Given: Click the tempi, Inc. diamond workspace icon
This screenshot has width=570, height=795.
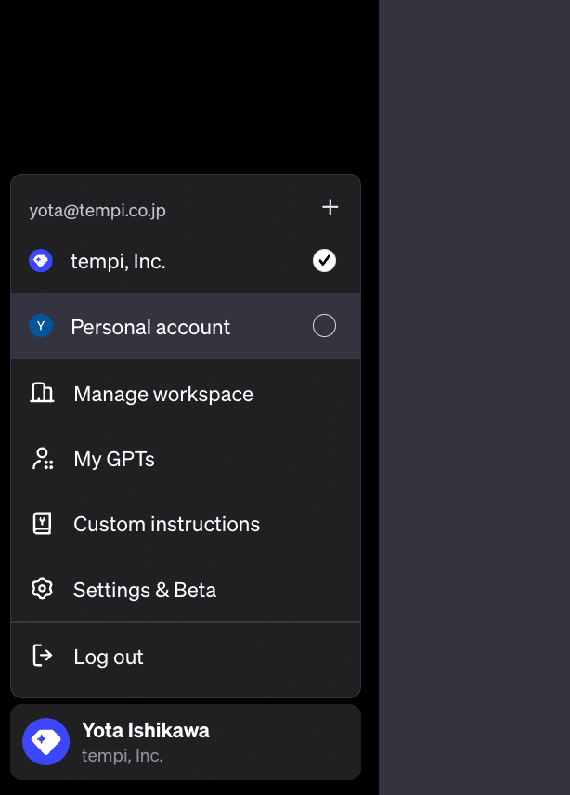Looking at the screenshot, I should coord(41,261).
